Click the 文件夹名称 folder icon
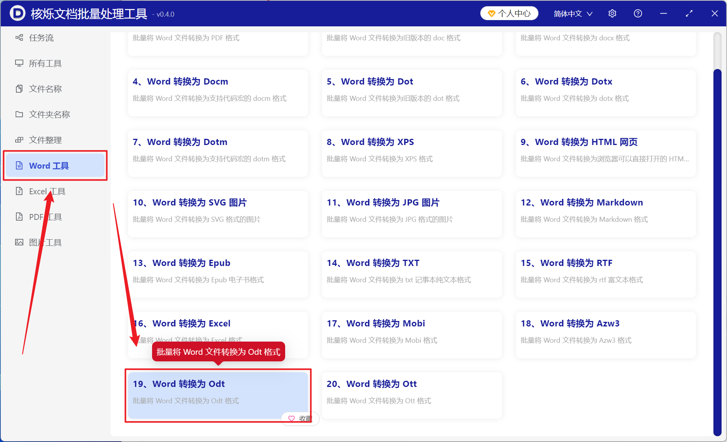727x442 pixels. point(19,114)
